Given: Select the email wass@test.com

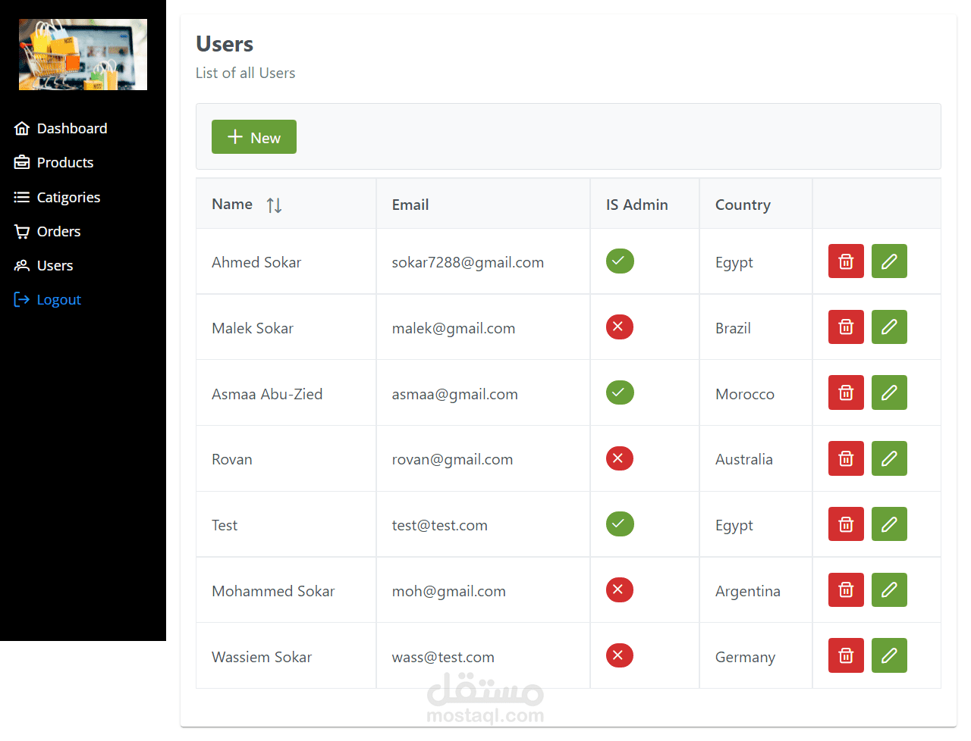Looking at the screenshot, I should click(x=443, y=657).
